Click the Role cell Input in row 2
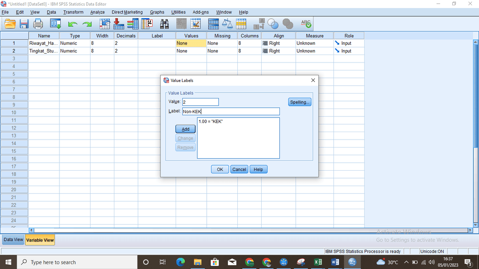479x269 pixels. click(349, 51)
